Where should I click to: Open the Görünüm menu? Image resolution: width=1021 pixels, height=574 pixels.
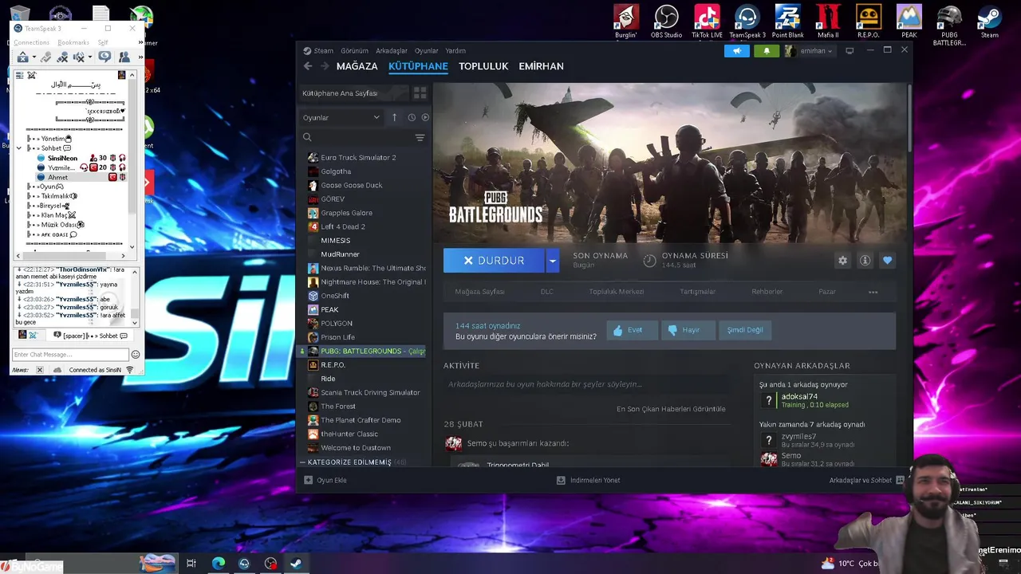coord(354,50)
